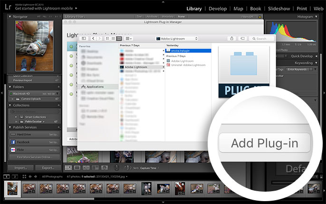
Task: Open the item arrangement dropdown in file dialog
Action: point(129,39)
